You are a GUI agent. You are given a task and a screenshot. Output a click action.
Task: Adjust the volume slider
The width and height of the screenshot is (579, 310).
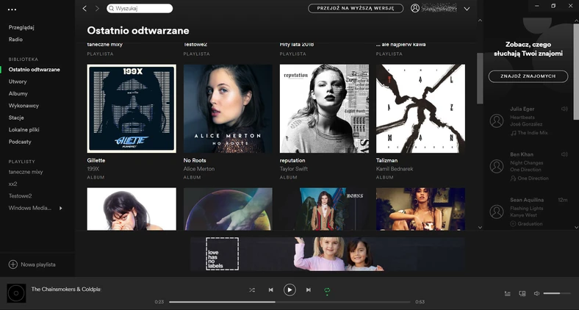coord(557,293)
